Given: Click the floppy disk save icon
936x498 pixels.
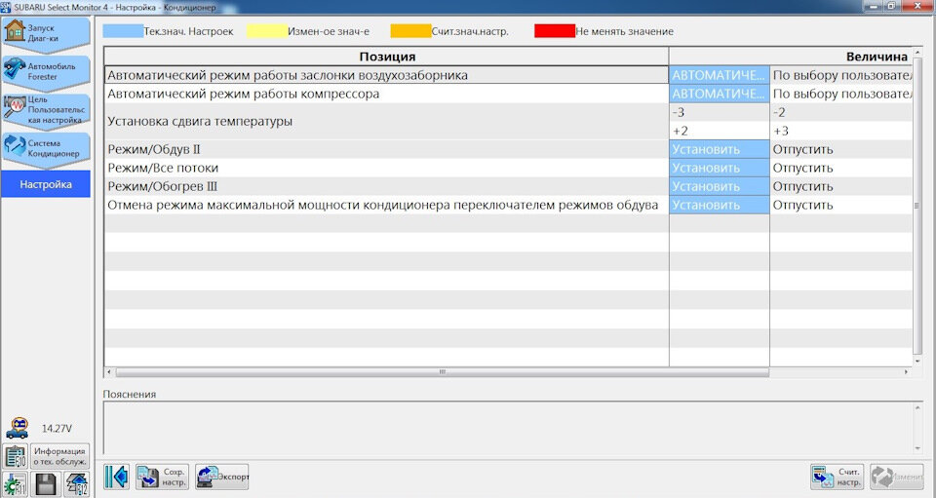Looking at the screenshot, I should (x=46, y=484).
